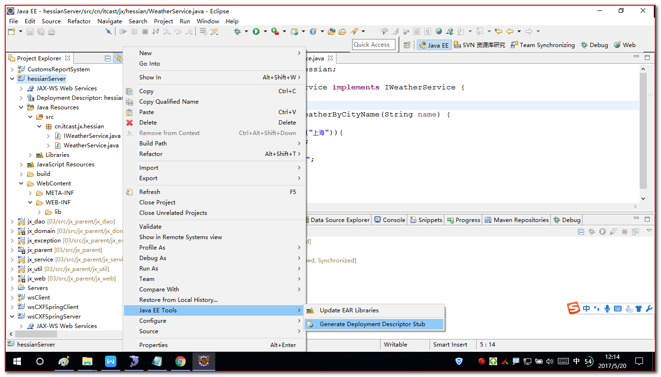
Task: Toggle the Java EE perspective button
Action: [433, 45]
